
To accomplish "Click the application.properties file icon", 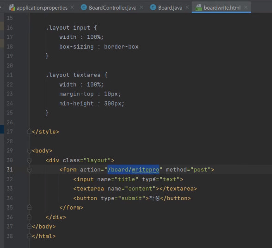I will click(12, 7).
